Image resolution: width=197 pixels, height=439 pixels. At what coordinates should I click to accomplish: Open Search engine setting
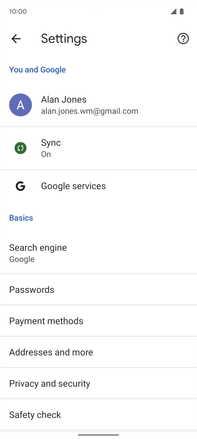coord(98,253)
